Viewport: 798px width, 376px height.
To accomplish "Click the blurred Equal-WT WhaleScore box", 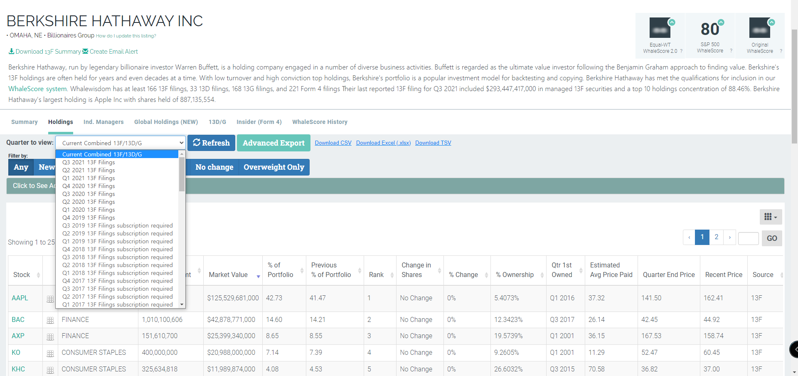I will pos(660,28).
